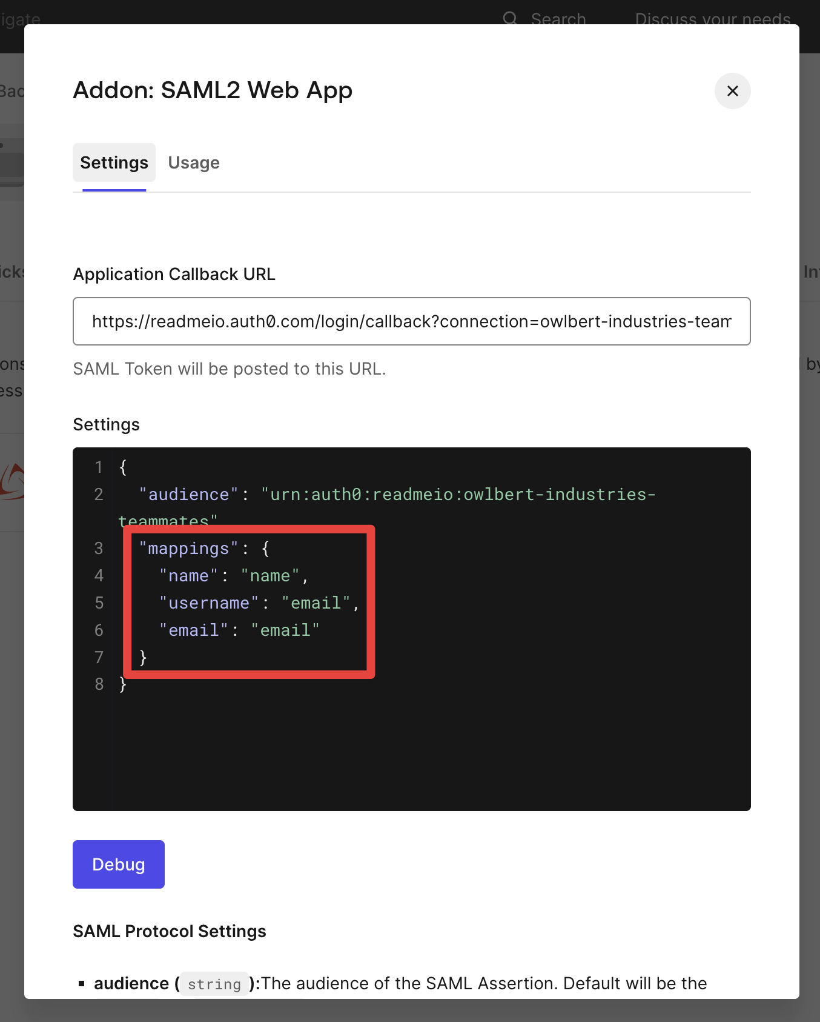Click the Application Callback URL label

174,274
